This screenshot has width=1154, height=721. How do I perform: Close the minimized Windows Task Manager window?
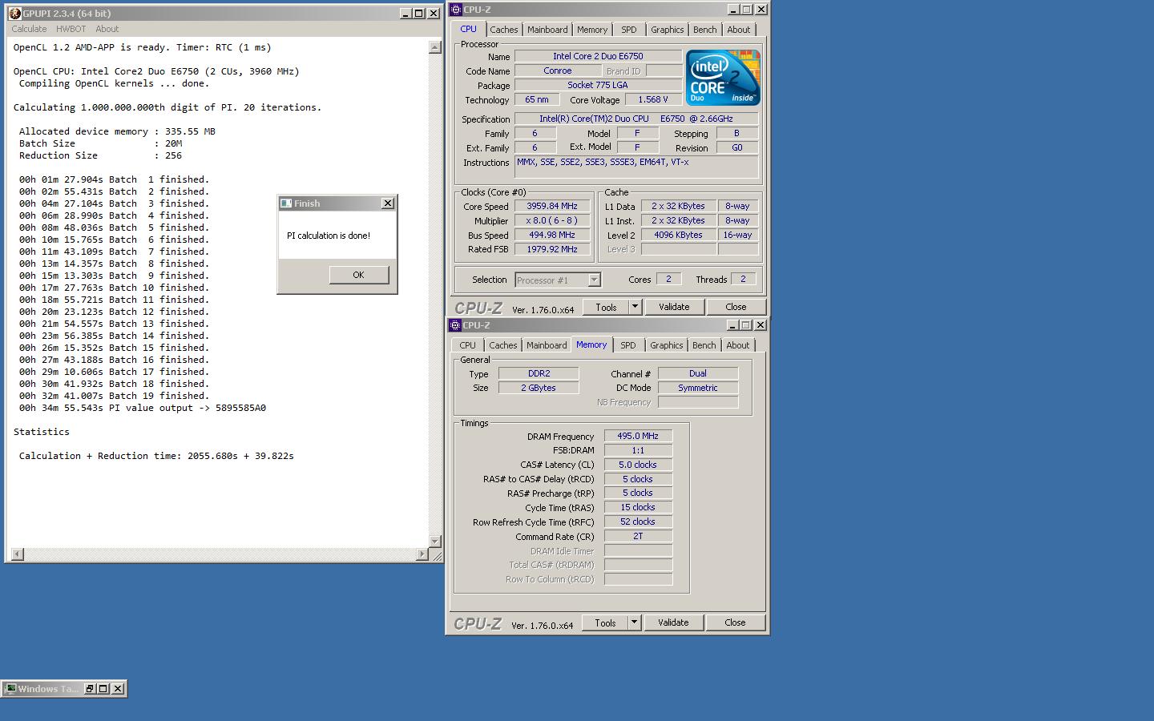118,689
